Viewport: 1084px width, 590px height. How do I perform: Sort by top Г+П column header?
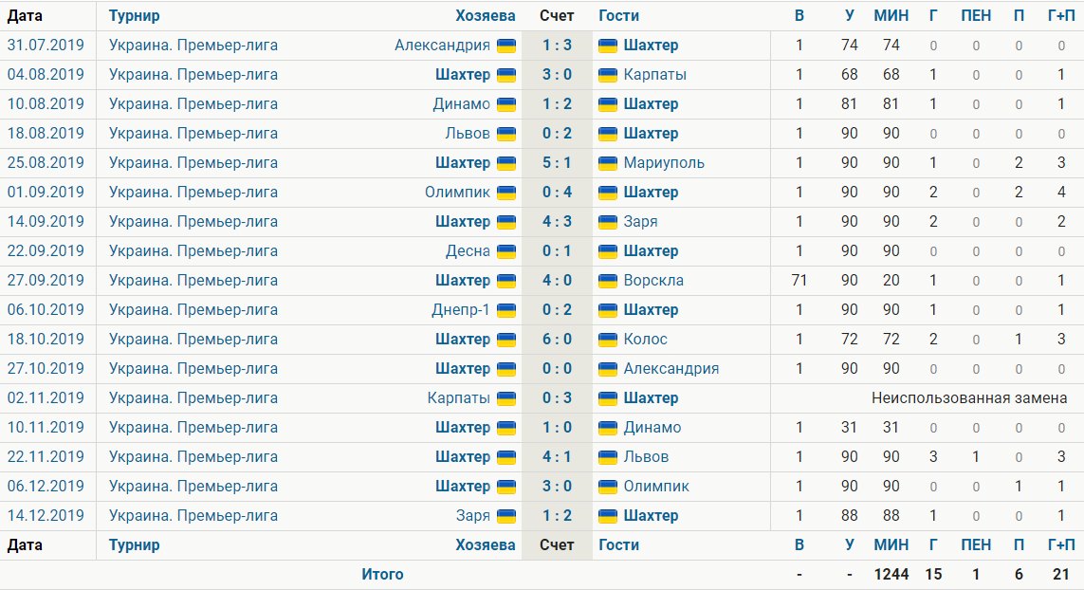tap(1061, 15)
